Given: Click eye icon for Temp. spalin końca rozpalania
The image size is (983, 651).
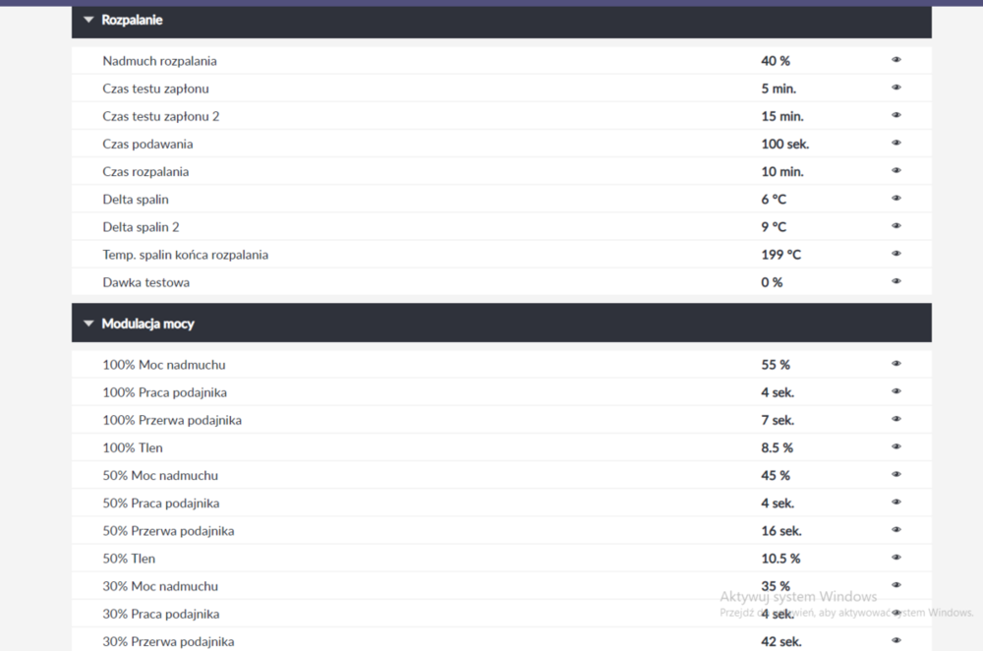Looking at the screenshot, I should pos(896,254).
